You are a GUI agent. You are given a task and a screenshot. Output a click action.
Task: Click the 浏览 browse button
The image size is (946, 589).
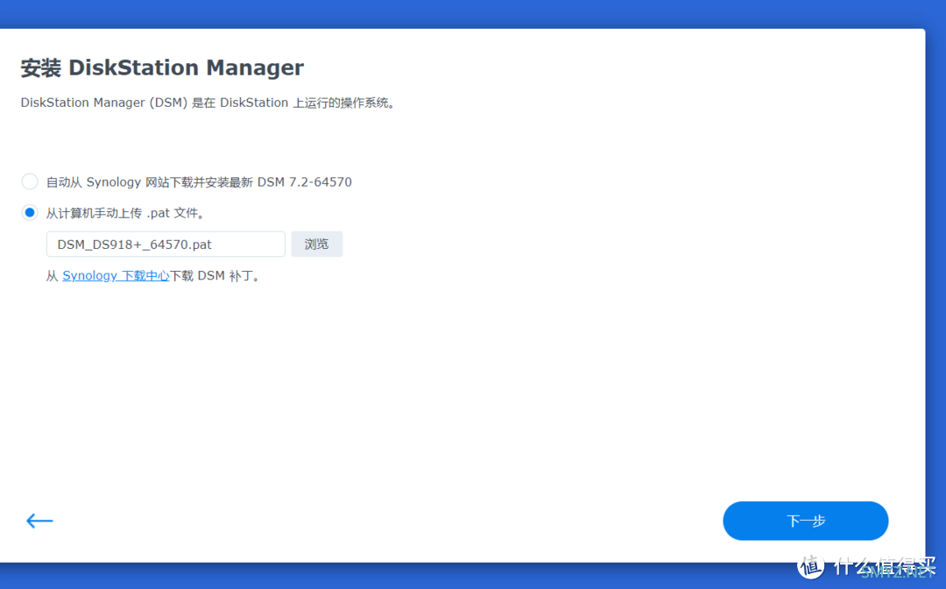point(317,244)
